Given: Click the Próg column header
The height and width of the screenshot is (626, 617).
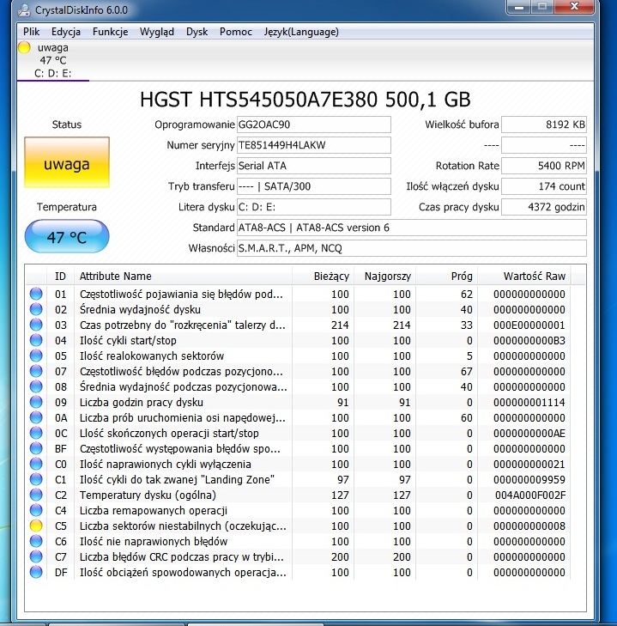Looking at the screenshot, I should pos(446,276).
